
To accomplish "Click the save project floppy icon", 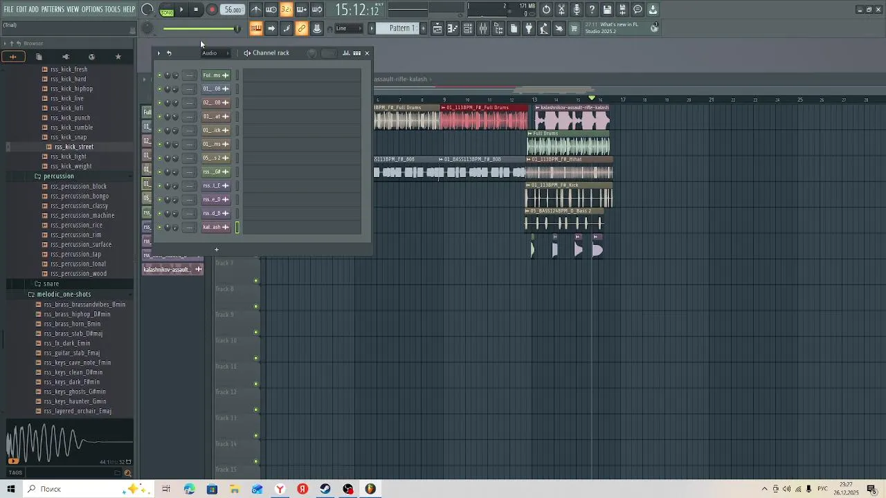I will coord(607,10).
